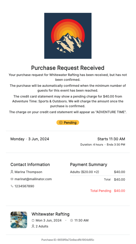This screenshot has height=244, width=136.
Task: Click the clock icon beside 11:30 AM
Action: (x=72, y=220)
